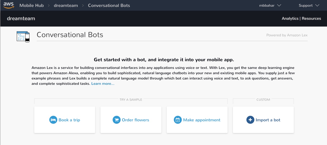Open the Analytics page link
The height and width of the screenshot is (145, 327).
coord(290,19)
